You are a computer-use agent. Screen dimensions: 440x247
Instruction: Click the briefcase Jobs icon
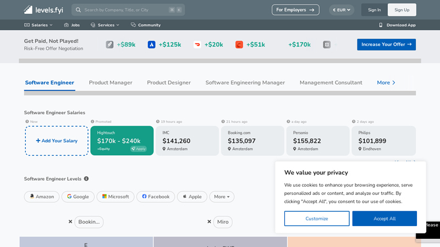pyautogui.click(x=66, y=25)
